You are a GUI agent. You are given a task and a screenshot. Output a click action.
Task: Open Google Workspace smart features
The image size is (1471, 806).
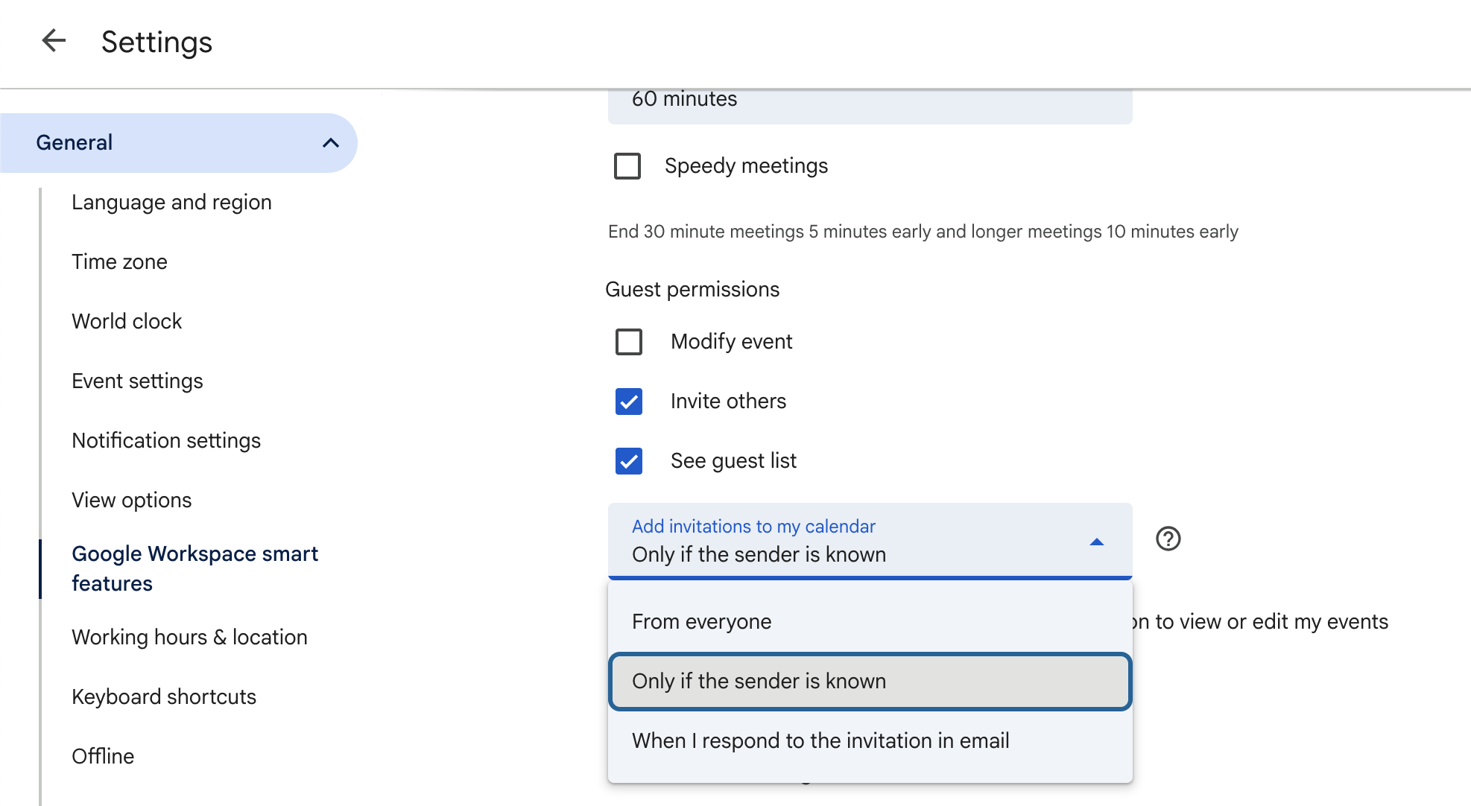pyautogui.click(x=194, y=568)
